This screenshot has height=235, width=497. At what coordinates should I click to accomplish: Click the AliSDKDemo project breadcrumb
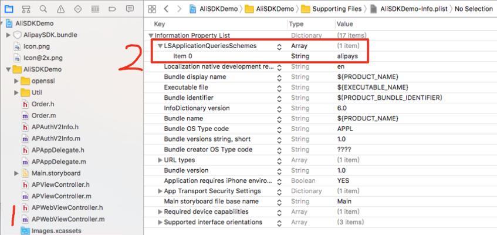[214, 9]
